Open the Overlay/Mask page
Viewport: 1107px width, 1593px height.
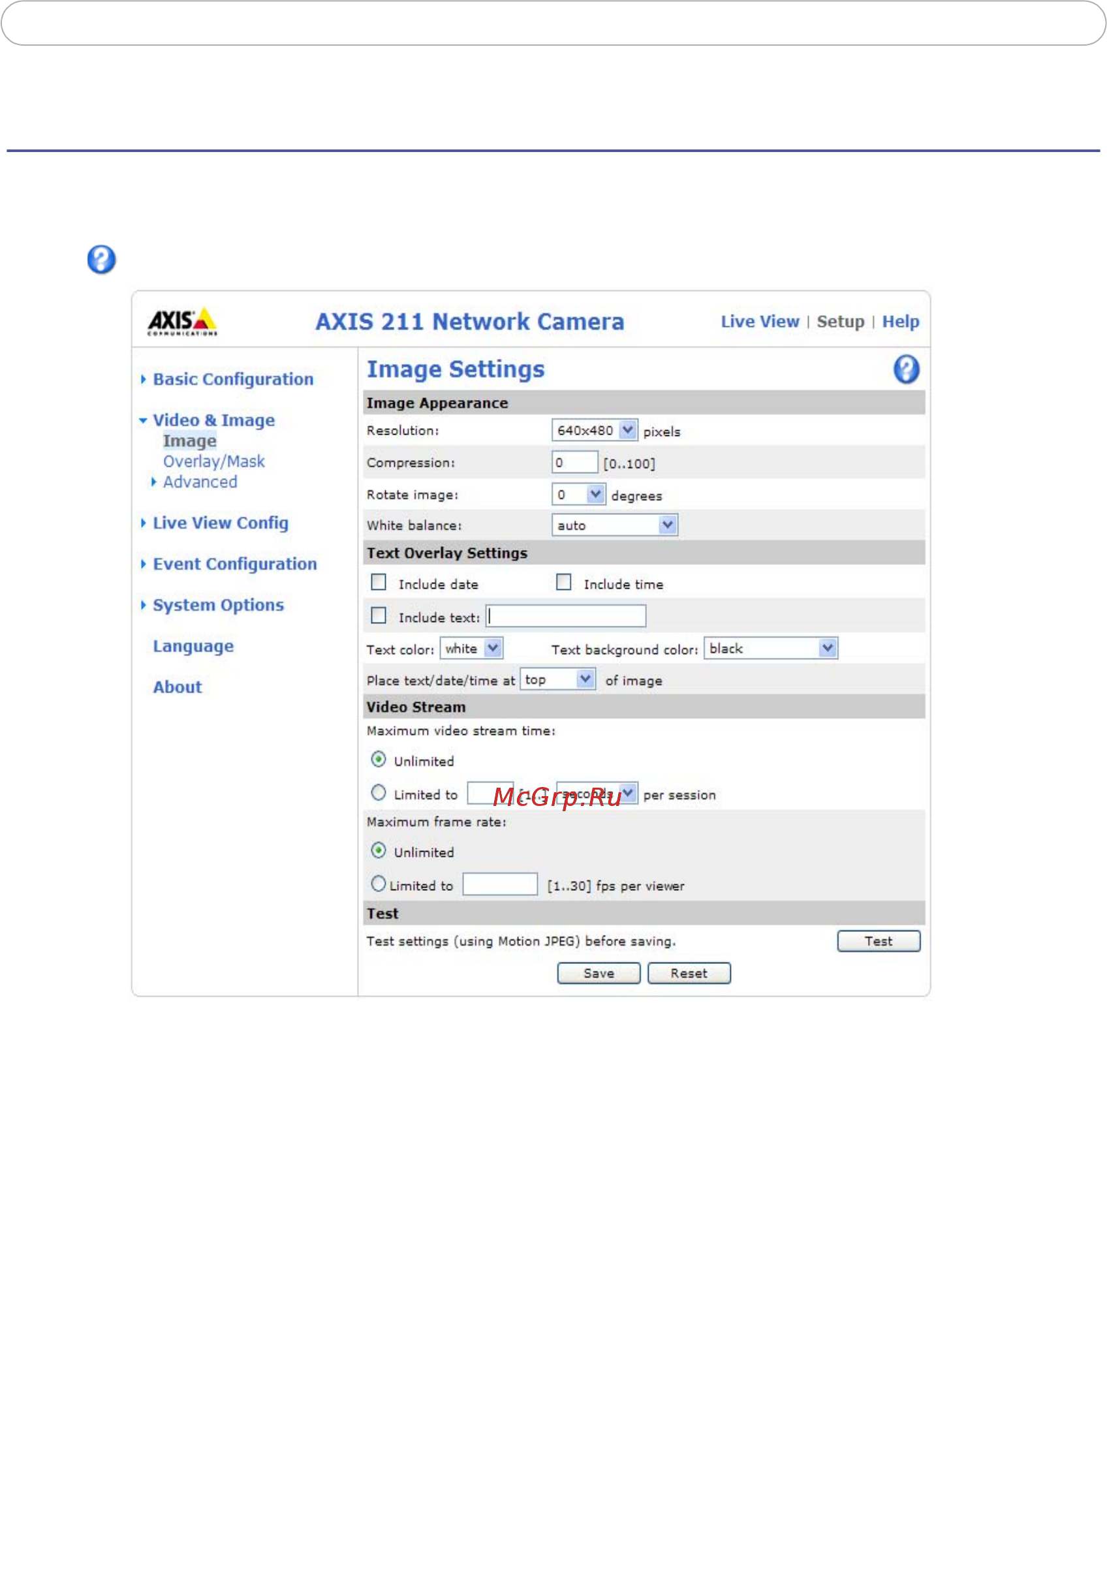pos(213,461)
